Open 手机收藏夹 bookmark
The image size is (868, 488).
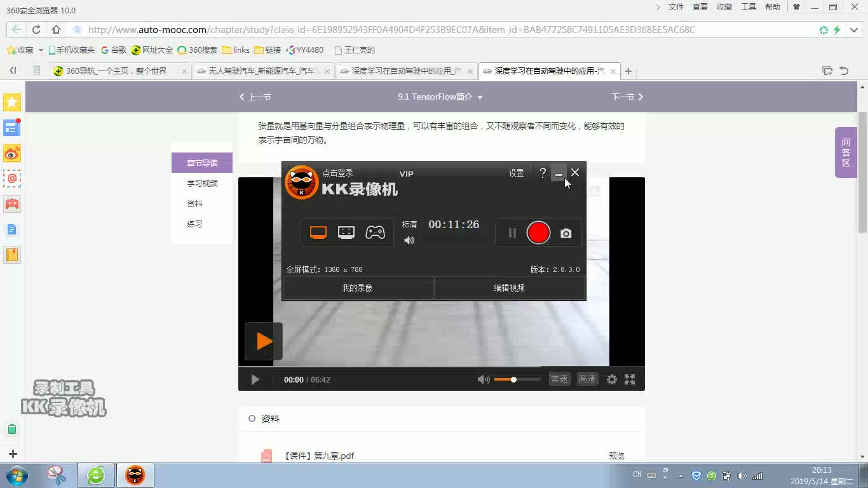(71, 50)
